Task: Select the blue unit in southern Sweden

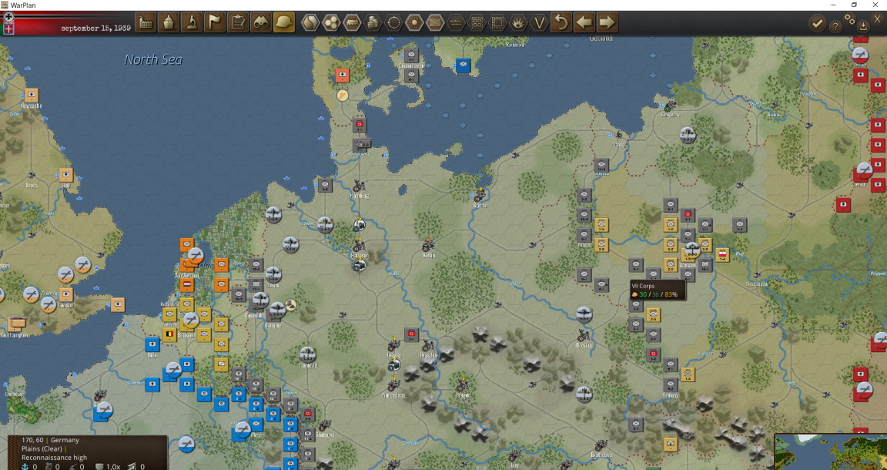Action: pyautogui.click(x=464, y=65)
